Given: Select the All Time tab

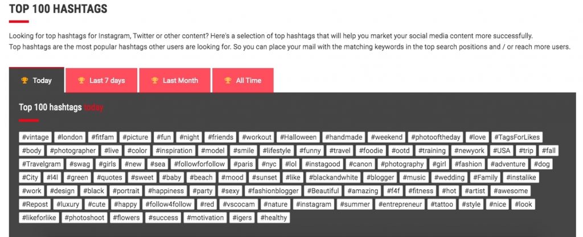Looking at the screenshot, I should pyautogui.click(x=243, y=80).
